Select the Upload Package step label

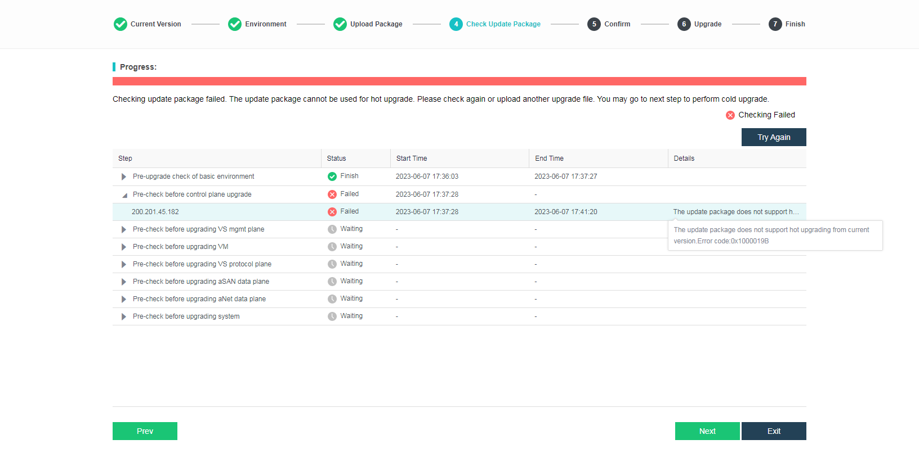pyautogui.click(x=376, y=24)
